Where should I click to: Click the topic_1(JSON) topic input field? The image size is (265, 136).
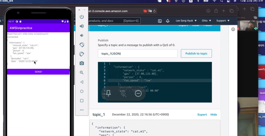point(138,54)
